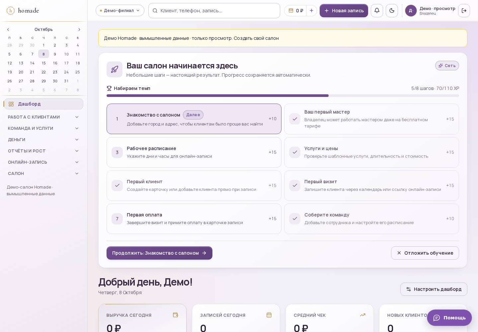Click the wallet icon on Выручка сегодня card

[176, 315]
